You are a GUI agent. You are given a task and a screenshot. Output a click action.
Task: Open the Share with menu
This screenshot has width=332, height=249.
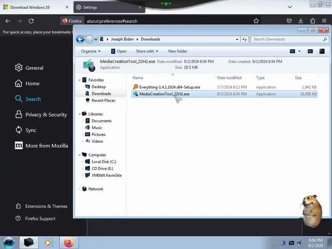(147, 51)
